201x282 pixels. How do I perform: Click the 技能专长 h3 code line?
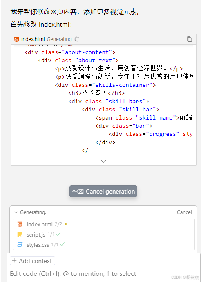96,93
